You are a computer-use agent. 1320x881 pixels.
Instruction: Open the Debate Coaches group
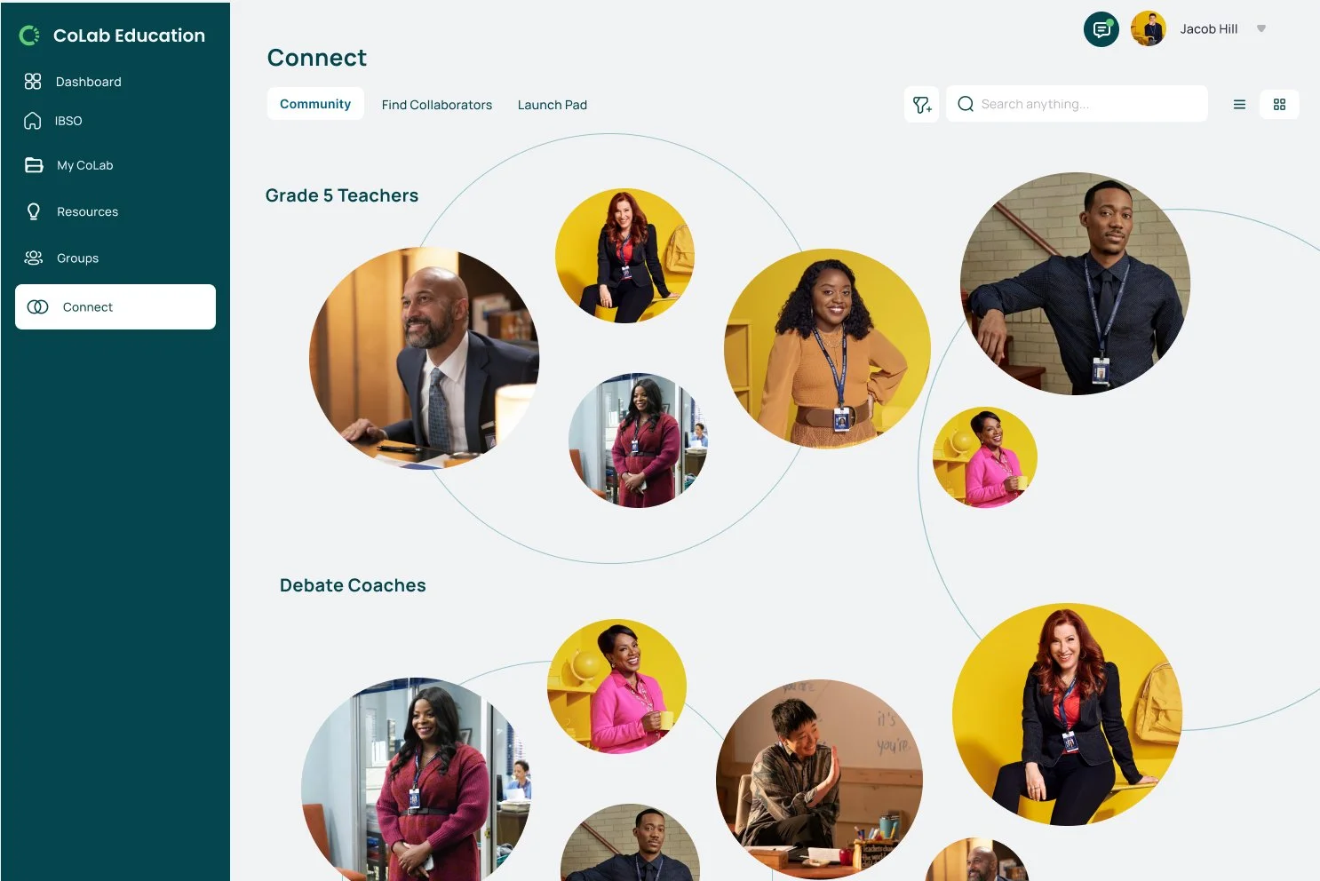coord(353,585)
